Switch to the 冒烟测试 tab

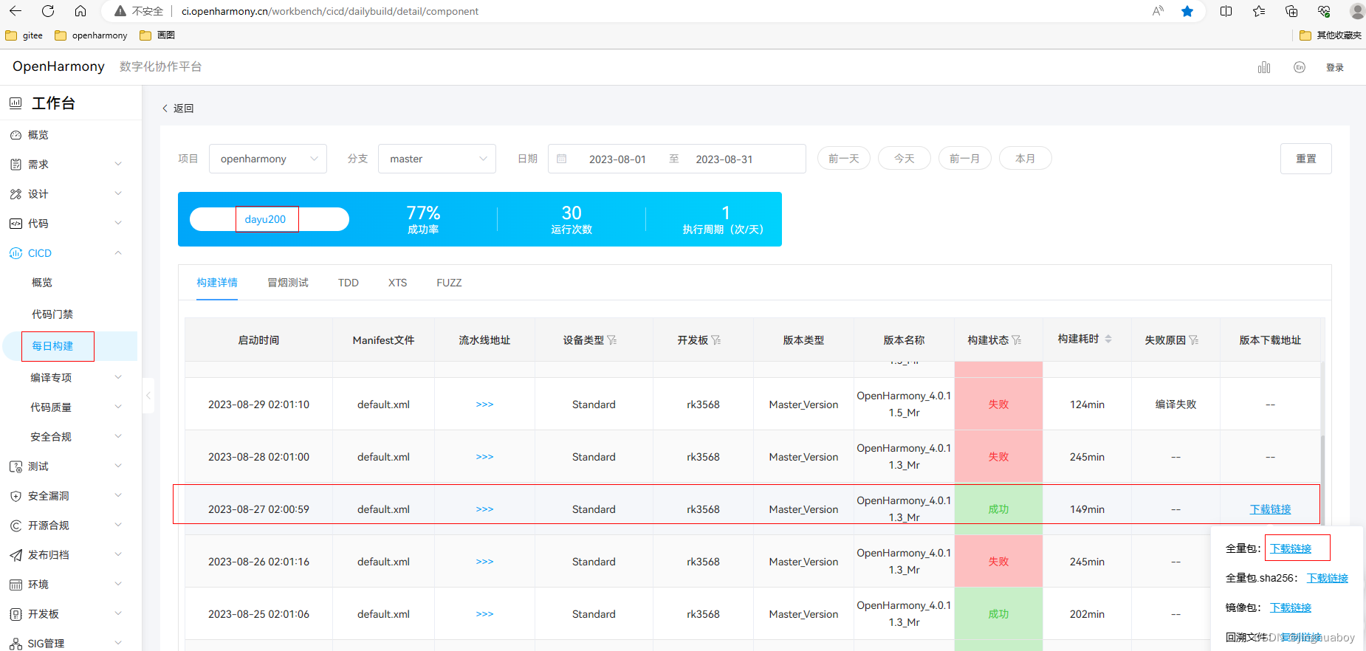click(288, 283)
